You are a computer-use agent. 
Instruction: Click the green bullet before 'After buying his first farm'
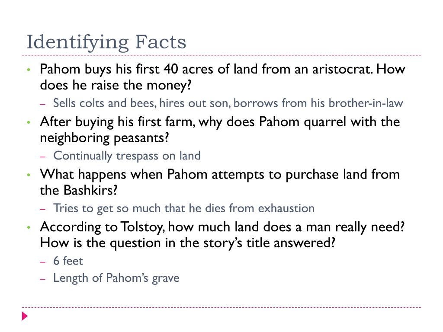[29, 122]
